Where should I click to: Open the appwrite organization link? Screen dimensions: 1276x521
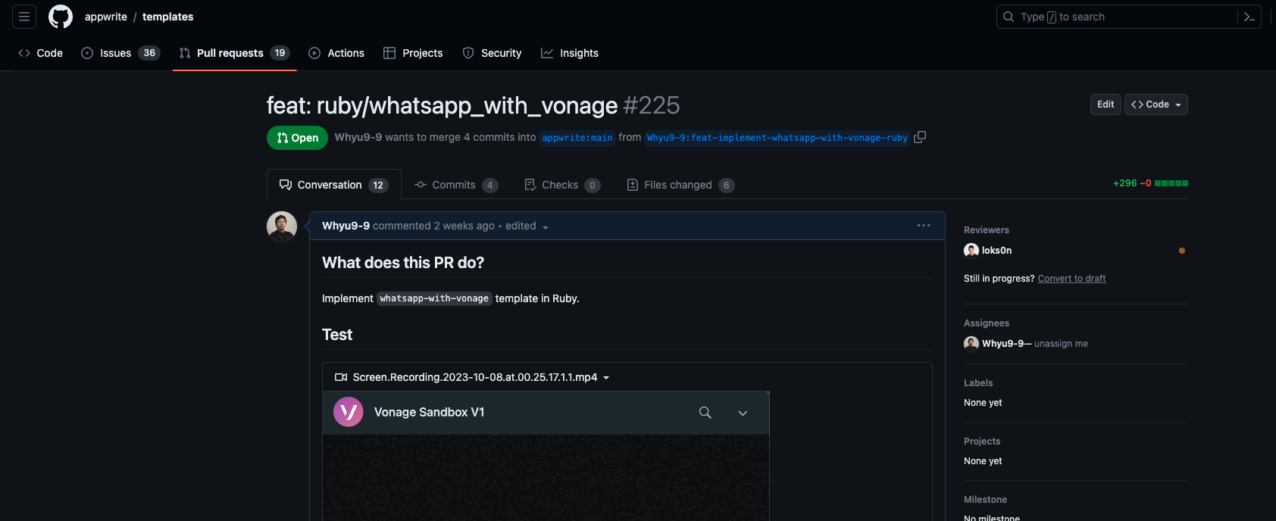tap(106, 17)
